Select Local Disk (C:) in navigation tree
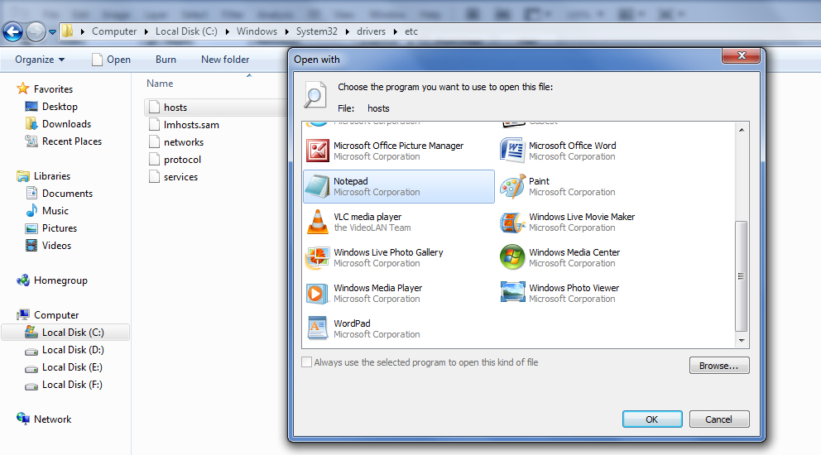Screen dimensions: 821x455 tap(65, 333)
